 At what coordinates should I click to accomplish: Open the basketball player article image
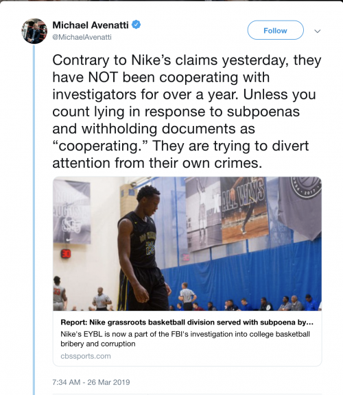tap(187, 244)
